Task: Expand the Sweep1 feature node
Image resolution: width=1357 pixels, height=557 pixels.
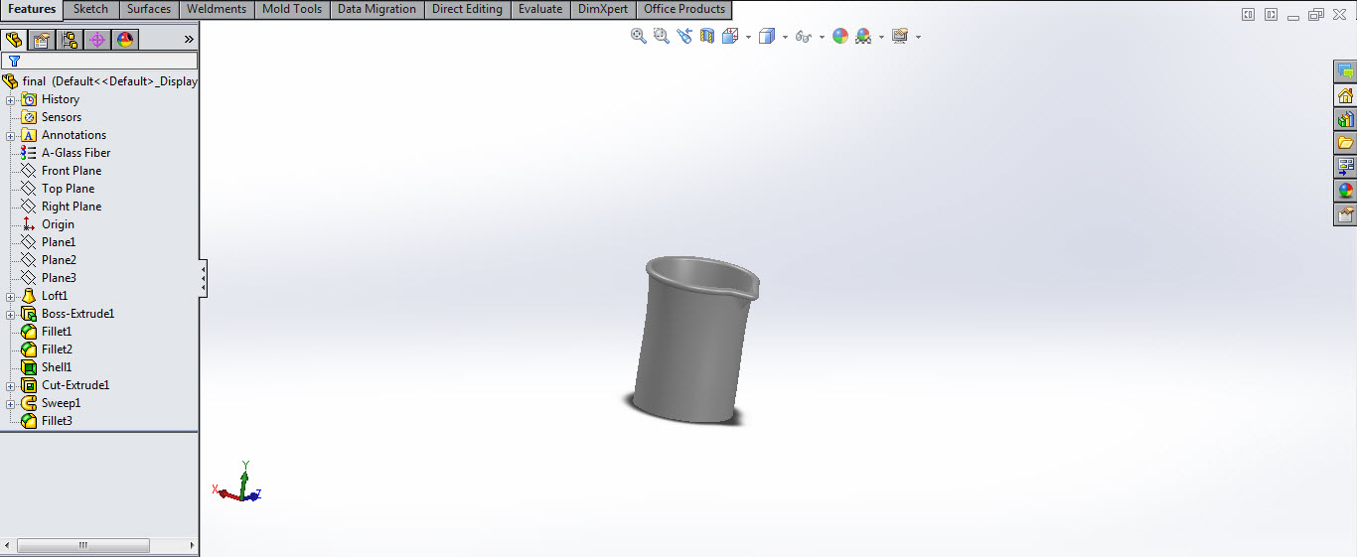Action: (x=10, y=403)
